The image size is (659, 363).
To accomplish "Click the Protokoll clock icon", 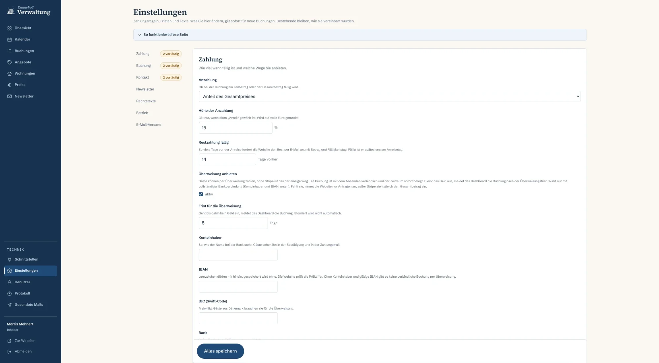I will tap(9, 293).
